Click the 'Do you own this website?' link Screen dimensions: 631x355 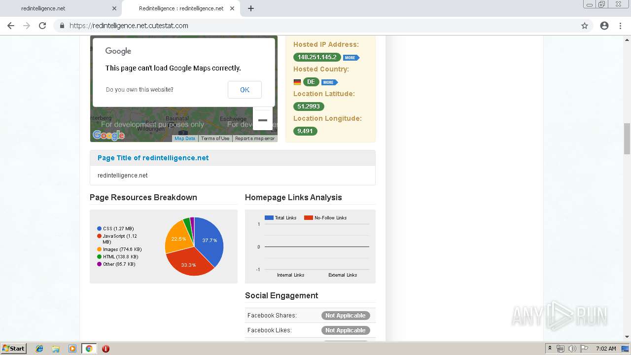click(140, 90)
